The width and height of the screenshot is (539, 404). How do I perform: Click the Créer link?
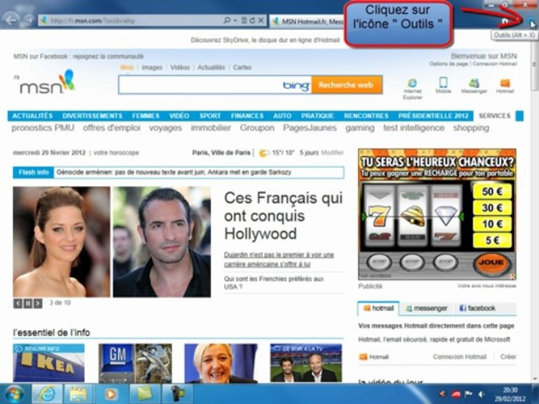point(508,357)
